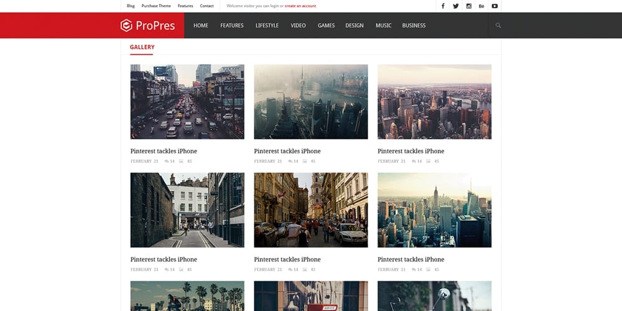The image size is (622, 311).
Task: Open the brick alley white building thumbnail
Action: tap(187, 210)
